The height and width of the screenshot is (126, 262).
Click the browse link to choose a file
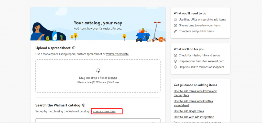(112, 78)
